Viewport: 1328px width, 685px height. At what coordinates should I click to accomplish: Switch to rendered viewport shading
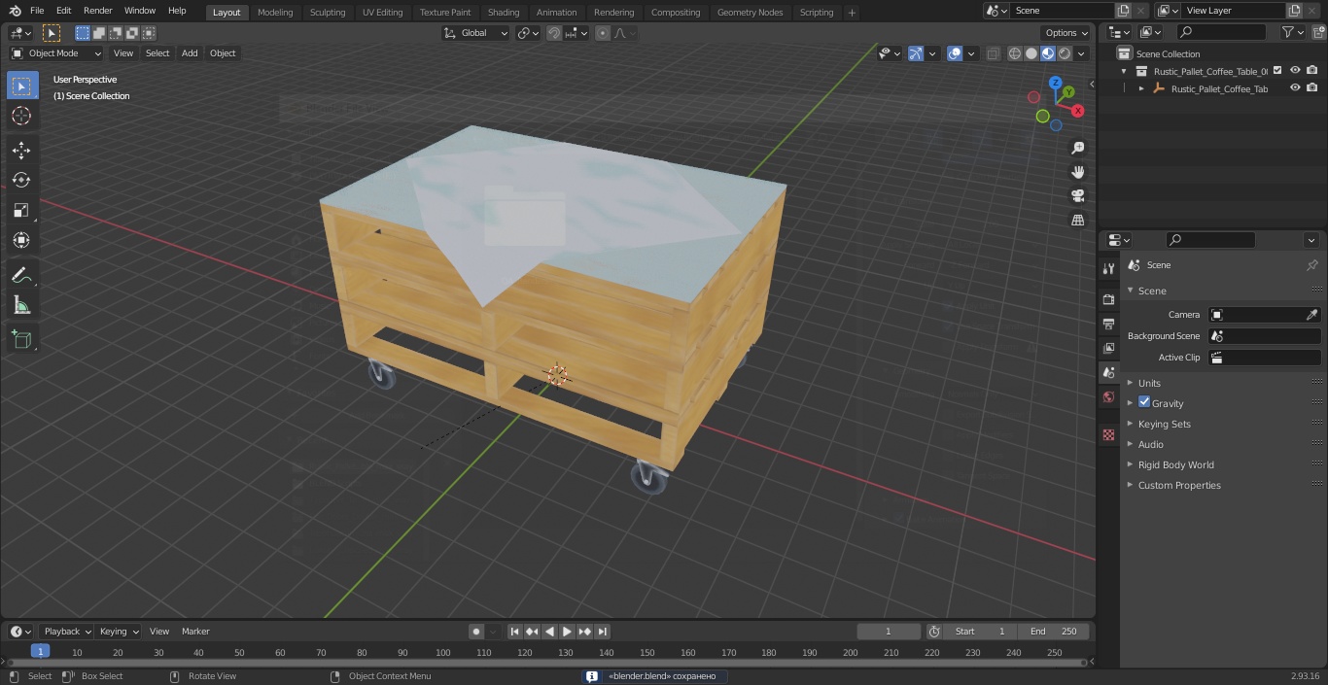point(1065,53)
